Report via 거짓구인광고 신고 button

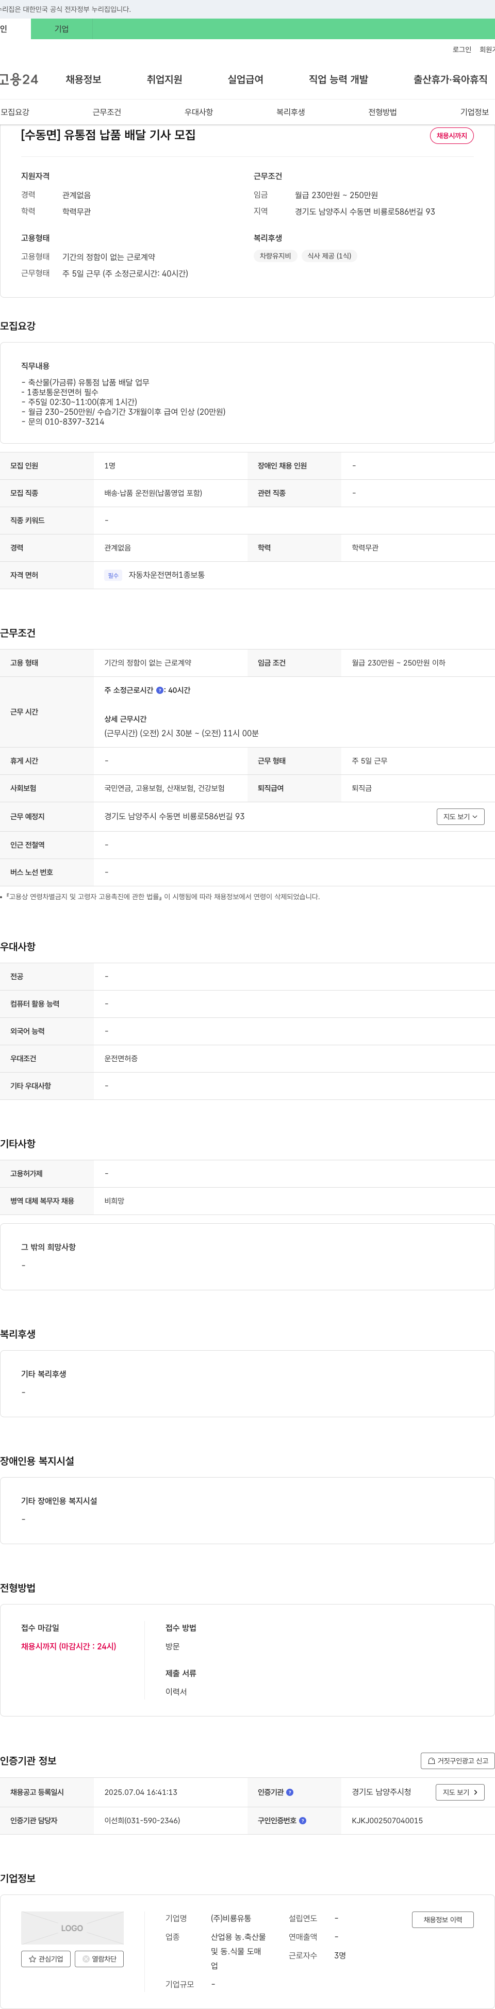tap(457, 1760)
